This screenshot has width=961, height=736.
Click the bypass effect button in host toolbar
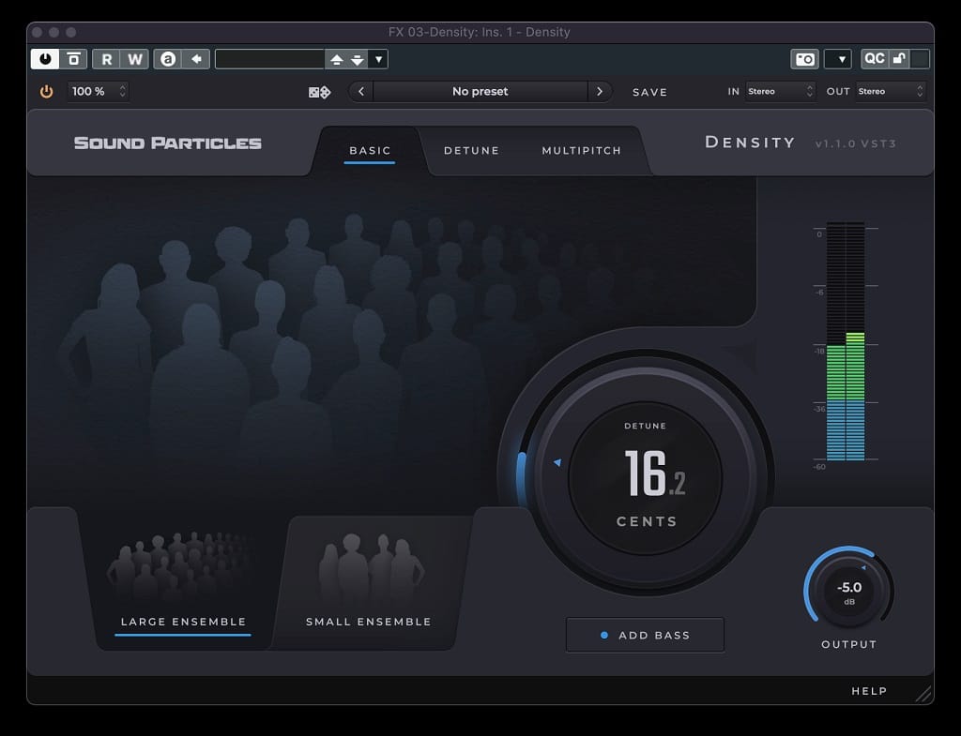coord(73,59)
